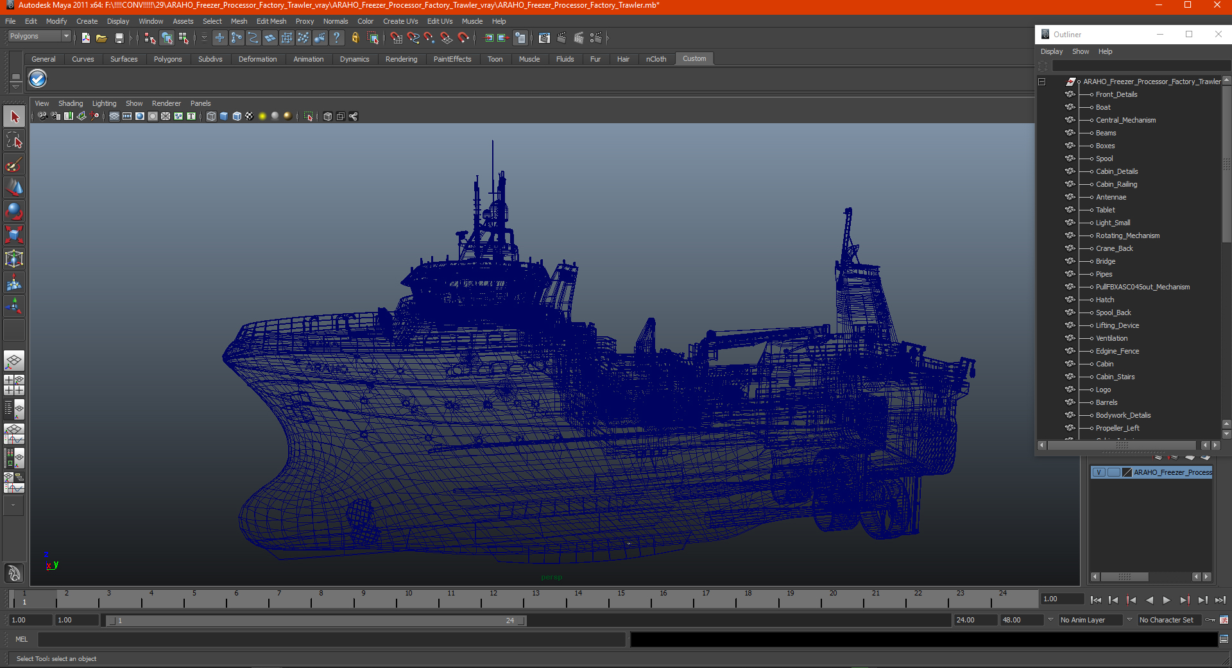Switch to the Polygons shelf tab

(167, 59)
